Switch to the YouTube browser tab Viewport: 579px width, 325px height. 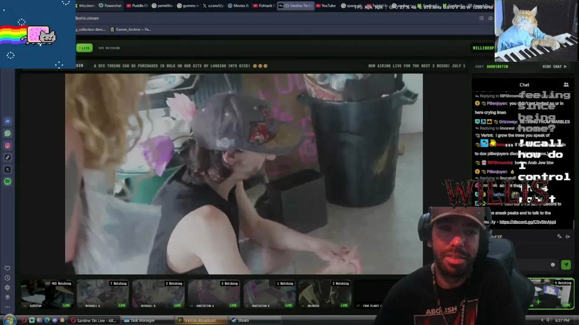tap(326, 6)
